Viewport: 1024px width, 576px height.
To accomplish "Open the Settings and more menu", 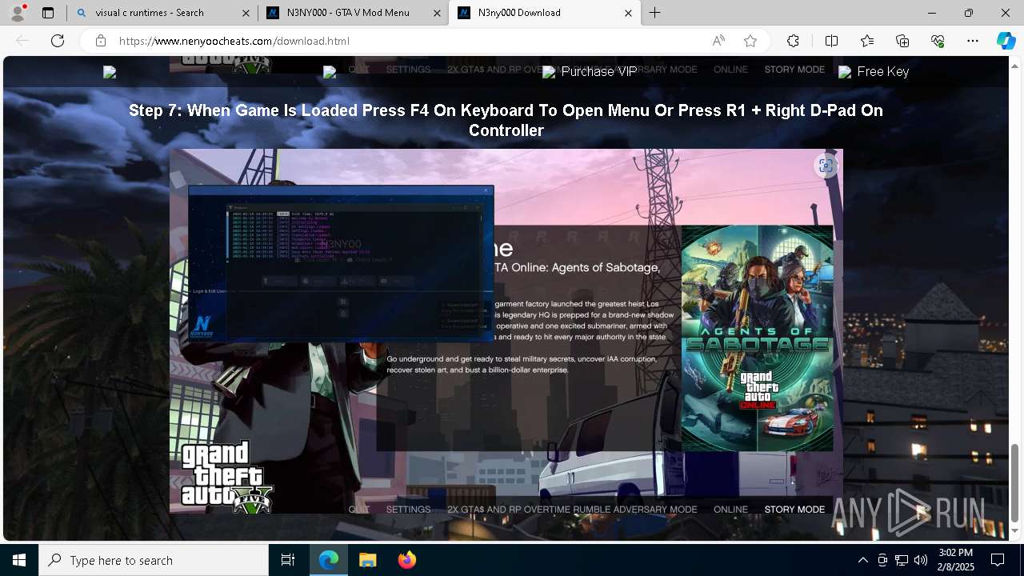I will pyautogui.click(x=973, y=41).
